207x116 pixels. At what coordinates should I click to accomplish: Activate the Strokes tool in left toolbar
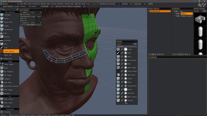(x=9, y=37)
